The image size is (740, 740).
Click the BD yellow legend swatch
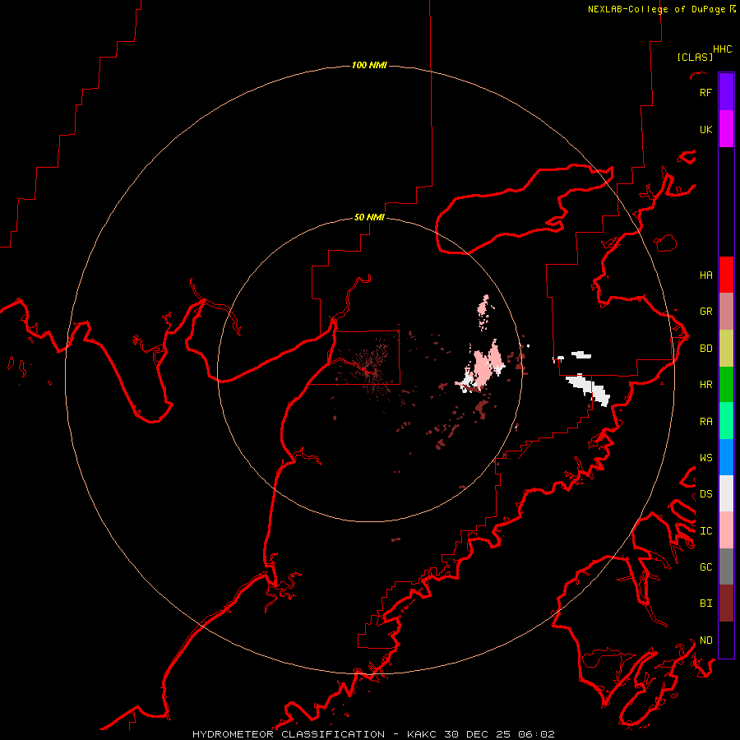pos(726,348)
